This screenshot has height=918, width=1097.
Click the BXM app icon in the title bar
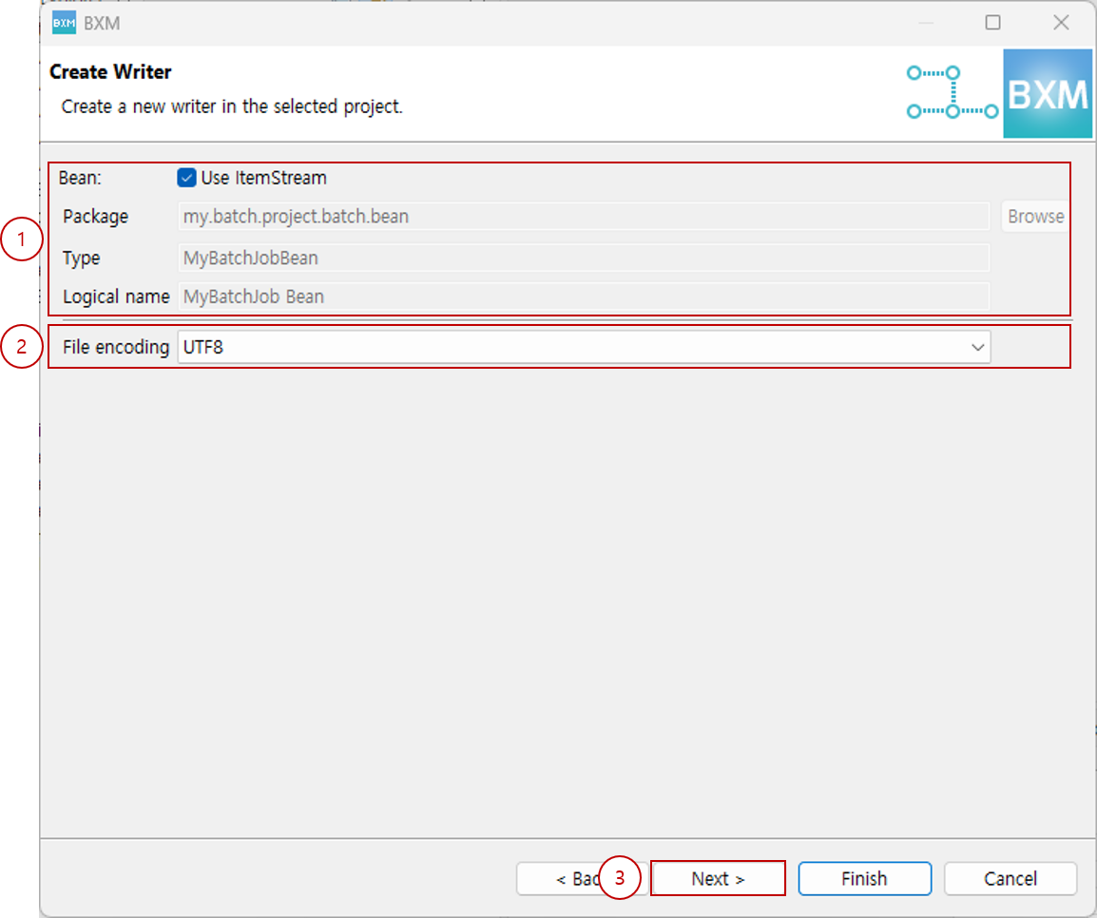[62, 22]
